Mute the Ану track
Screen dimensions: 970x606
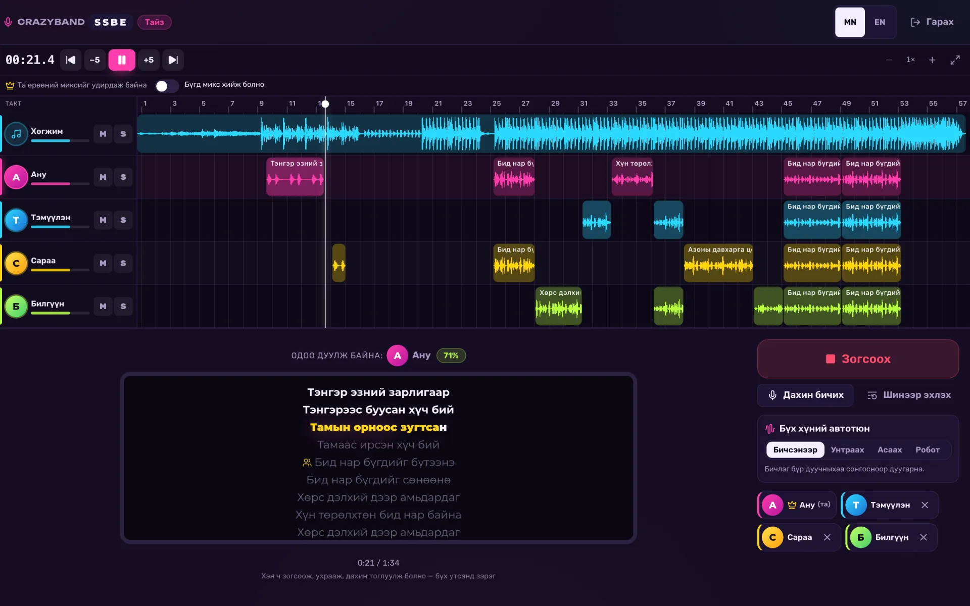click(x=103, y=177)
